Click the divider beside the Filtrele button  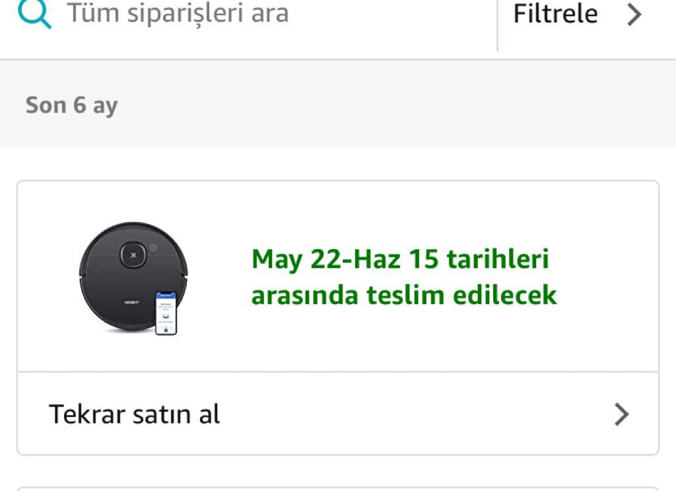click(498, 26)
